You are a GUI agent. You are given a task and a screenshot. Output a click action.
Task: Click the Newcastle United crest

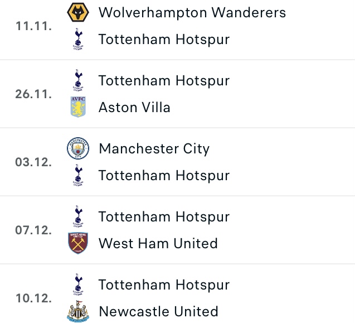pos(78,311)
